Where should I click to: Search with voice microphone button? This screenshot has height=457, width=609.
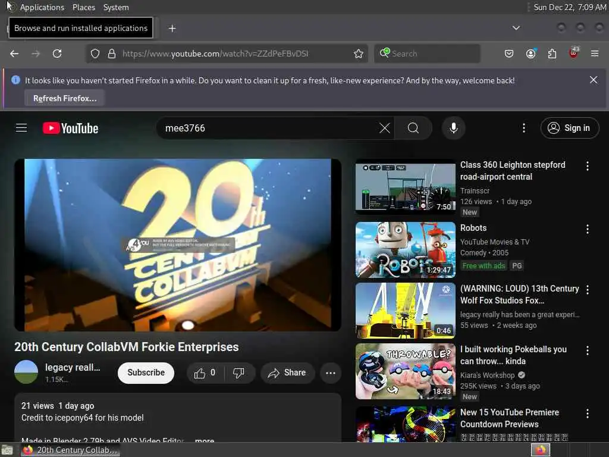453,129
